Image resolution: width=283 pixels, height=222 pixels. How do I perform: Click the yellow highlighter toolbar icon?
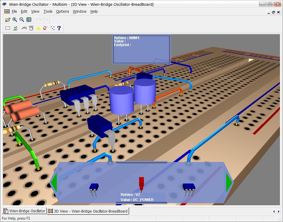tap(38, 28)
